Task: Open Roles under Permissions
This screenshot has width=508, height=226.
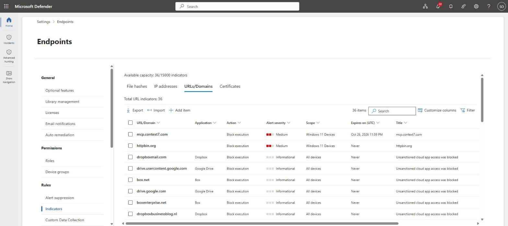Action: pyautogui.click(x=50, y=161)
